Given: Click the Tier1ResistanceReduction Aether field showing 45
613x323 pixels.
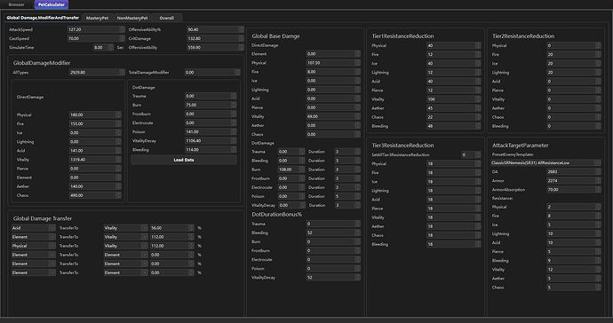Looking at the screenshot, I should click(x=453, y=108).
